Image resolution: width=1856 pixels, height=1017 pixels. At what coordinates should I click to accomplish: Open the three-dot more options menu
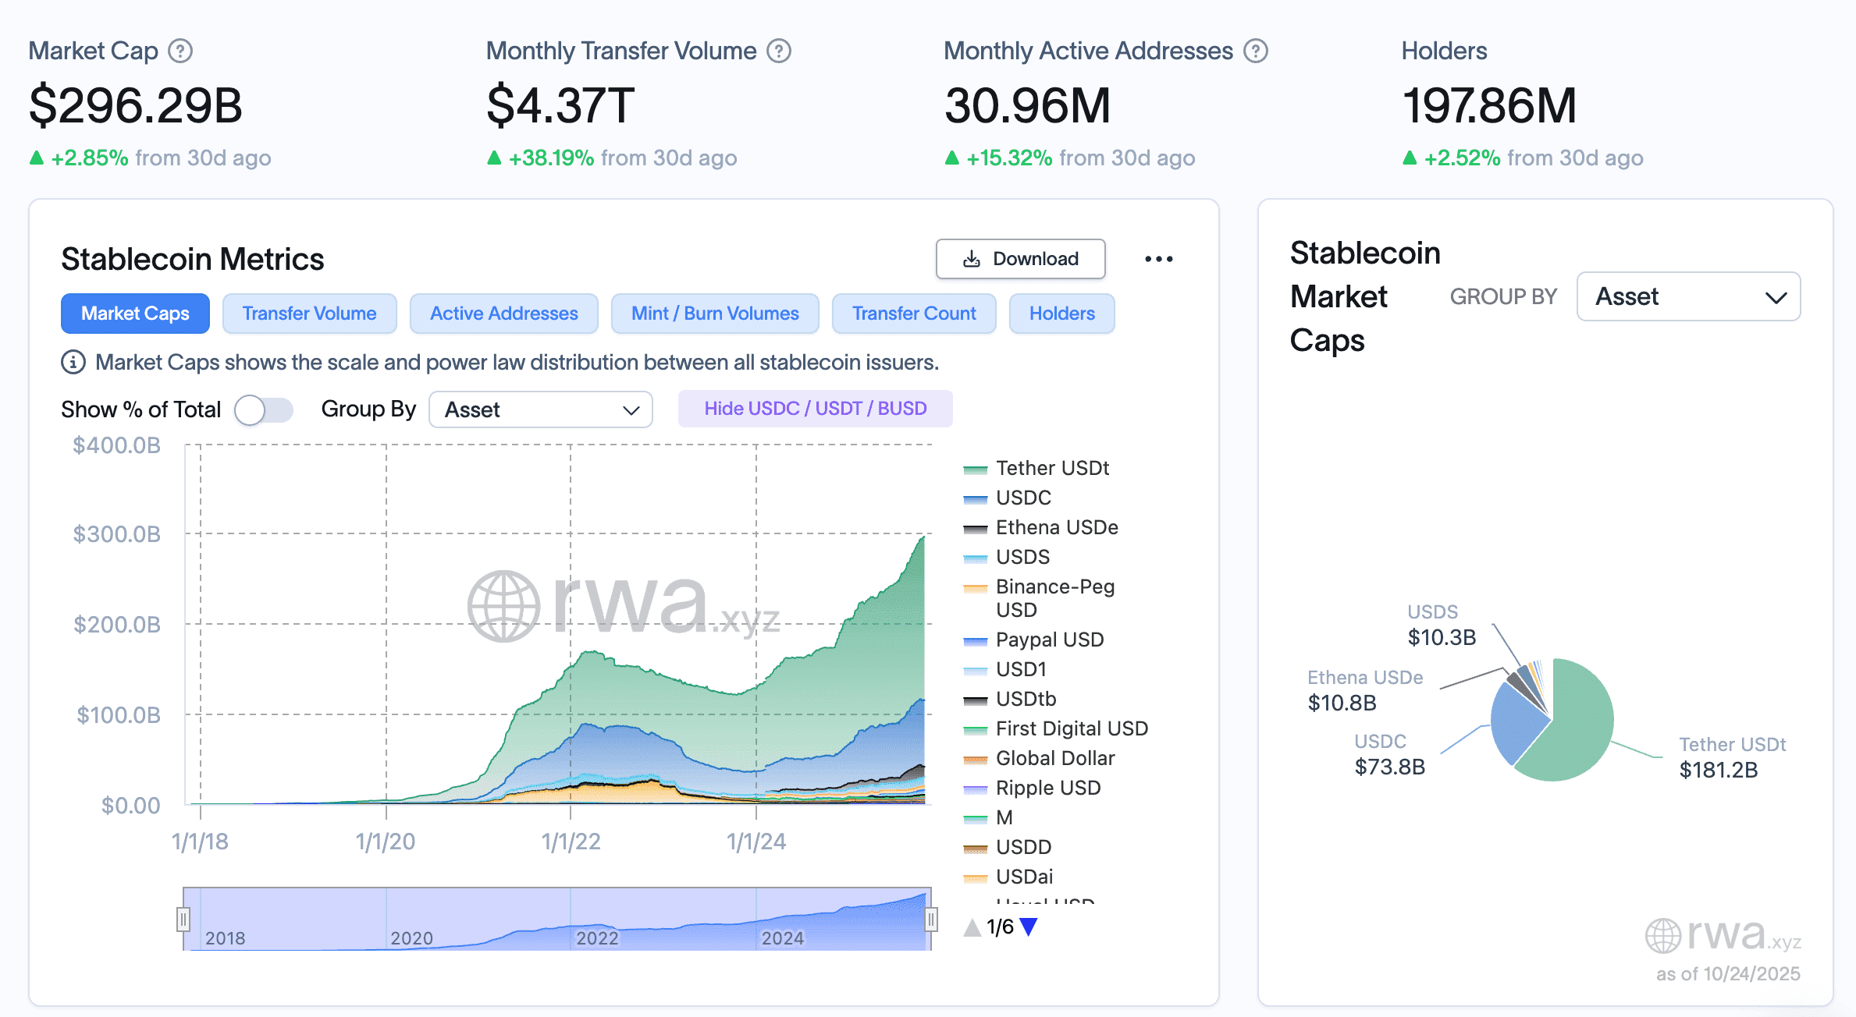pos(1158,259)
